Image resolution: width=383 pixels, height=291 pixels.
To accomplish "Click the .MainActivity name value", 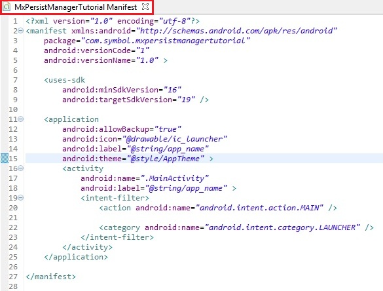I will coord(175,178).
